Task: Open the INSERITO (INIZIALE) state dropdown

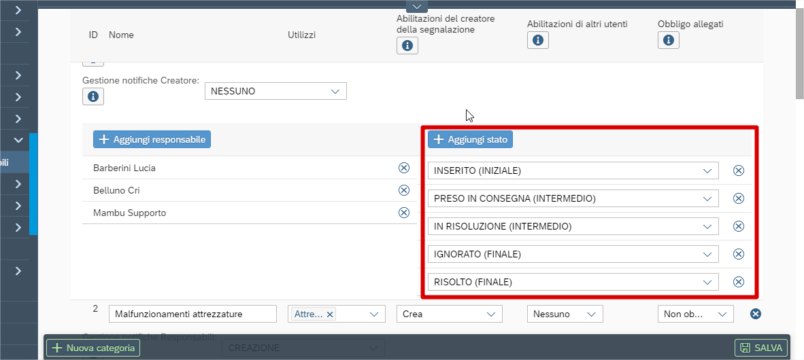Action: [x=573, y=170]
